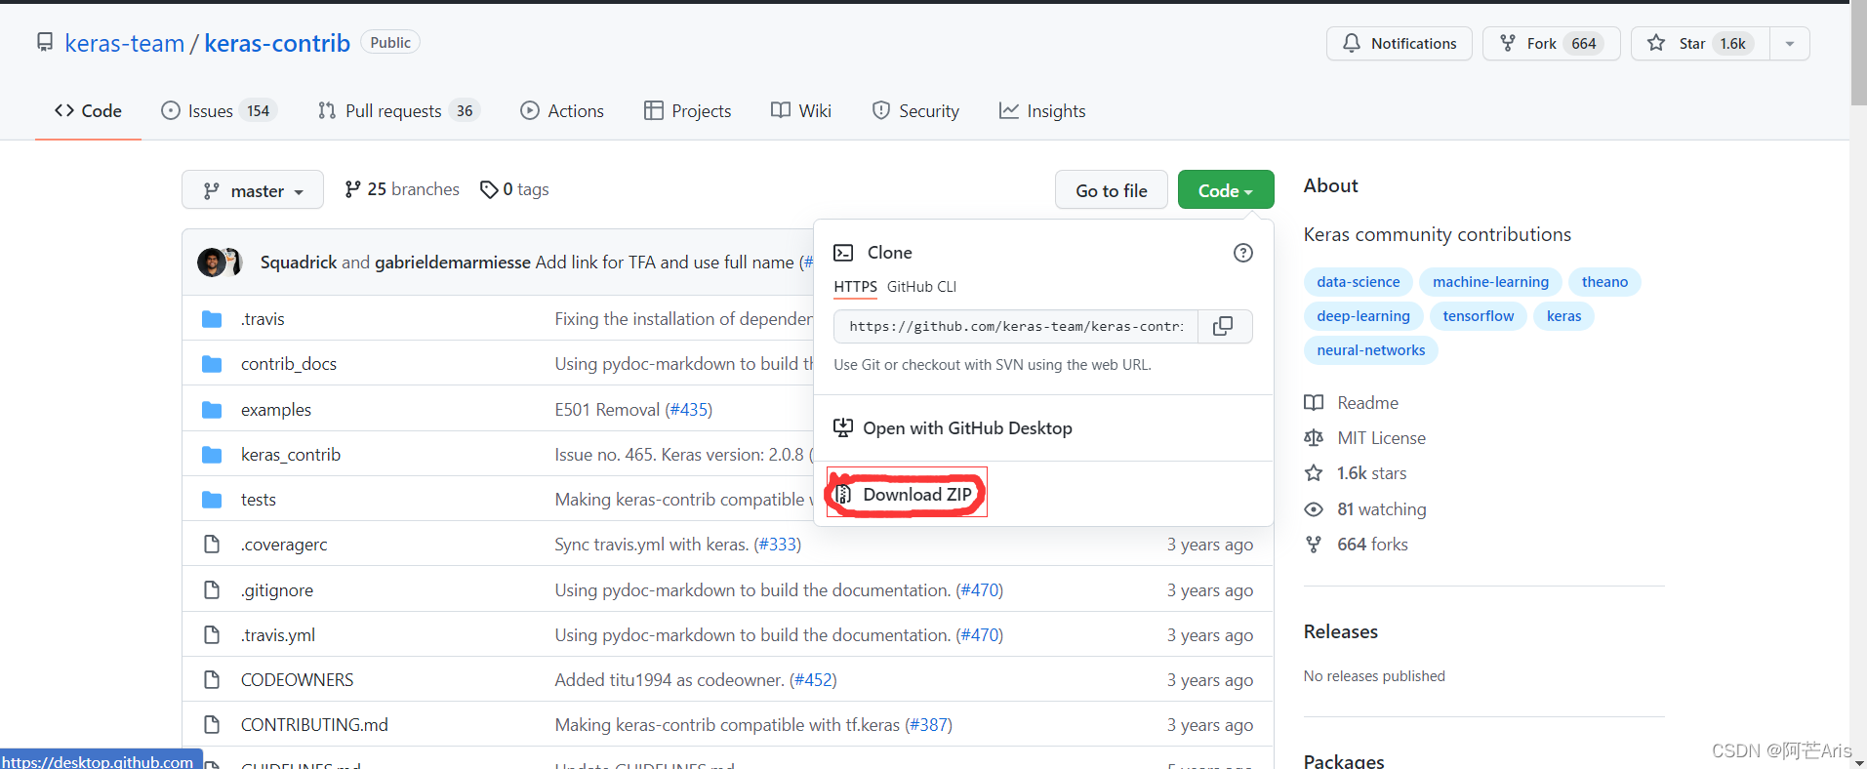This screenshot has height=769, width=1867.
Task: Click the Notifications bell button
Action: 1399,43
